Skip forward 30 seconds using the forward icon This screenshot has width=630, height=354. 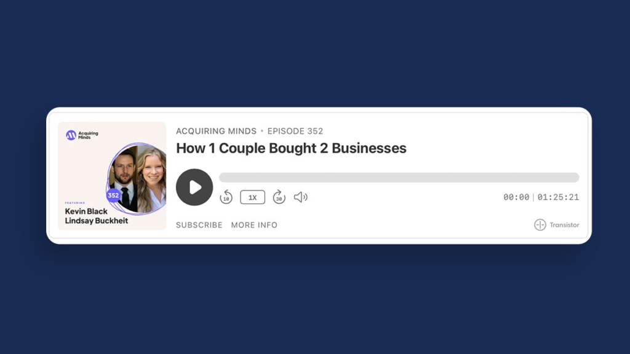click(x=279, y=197)
